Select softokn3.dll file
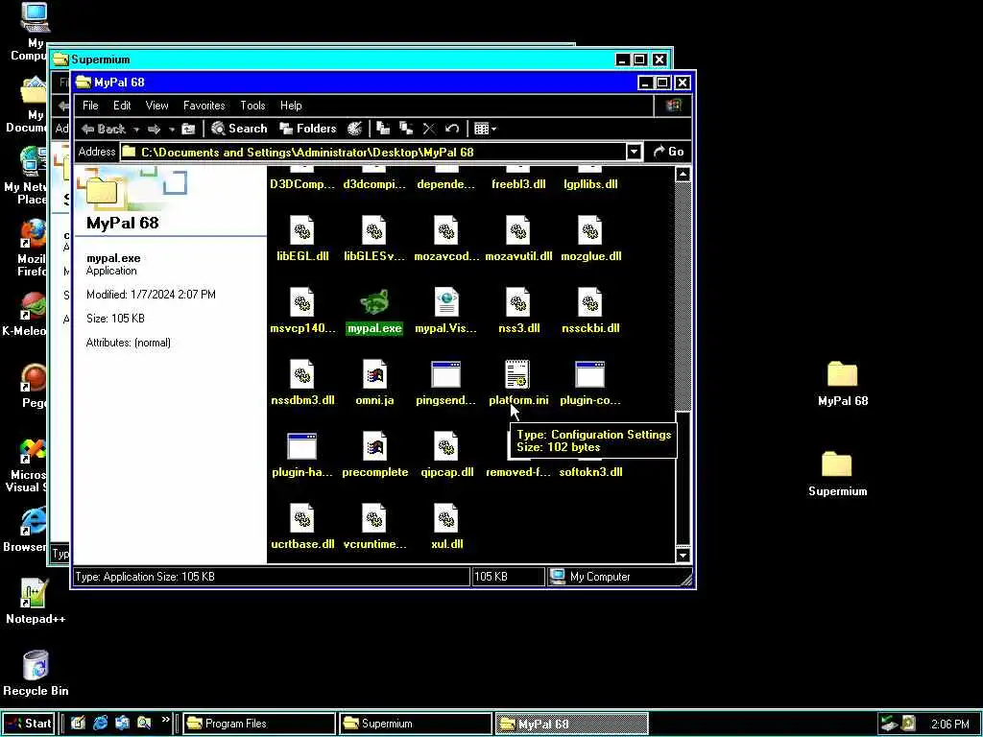The image size is (983, 737). pos(590,472)
